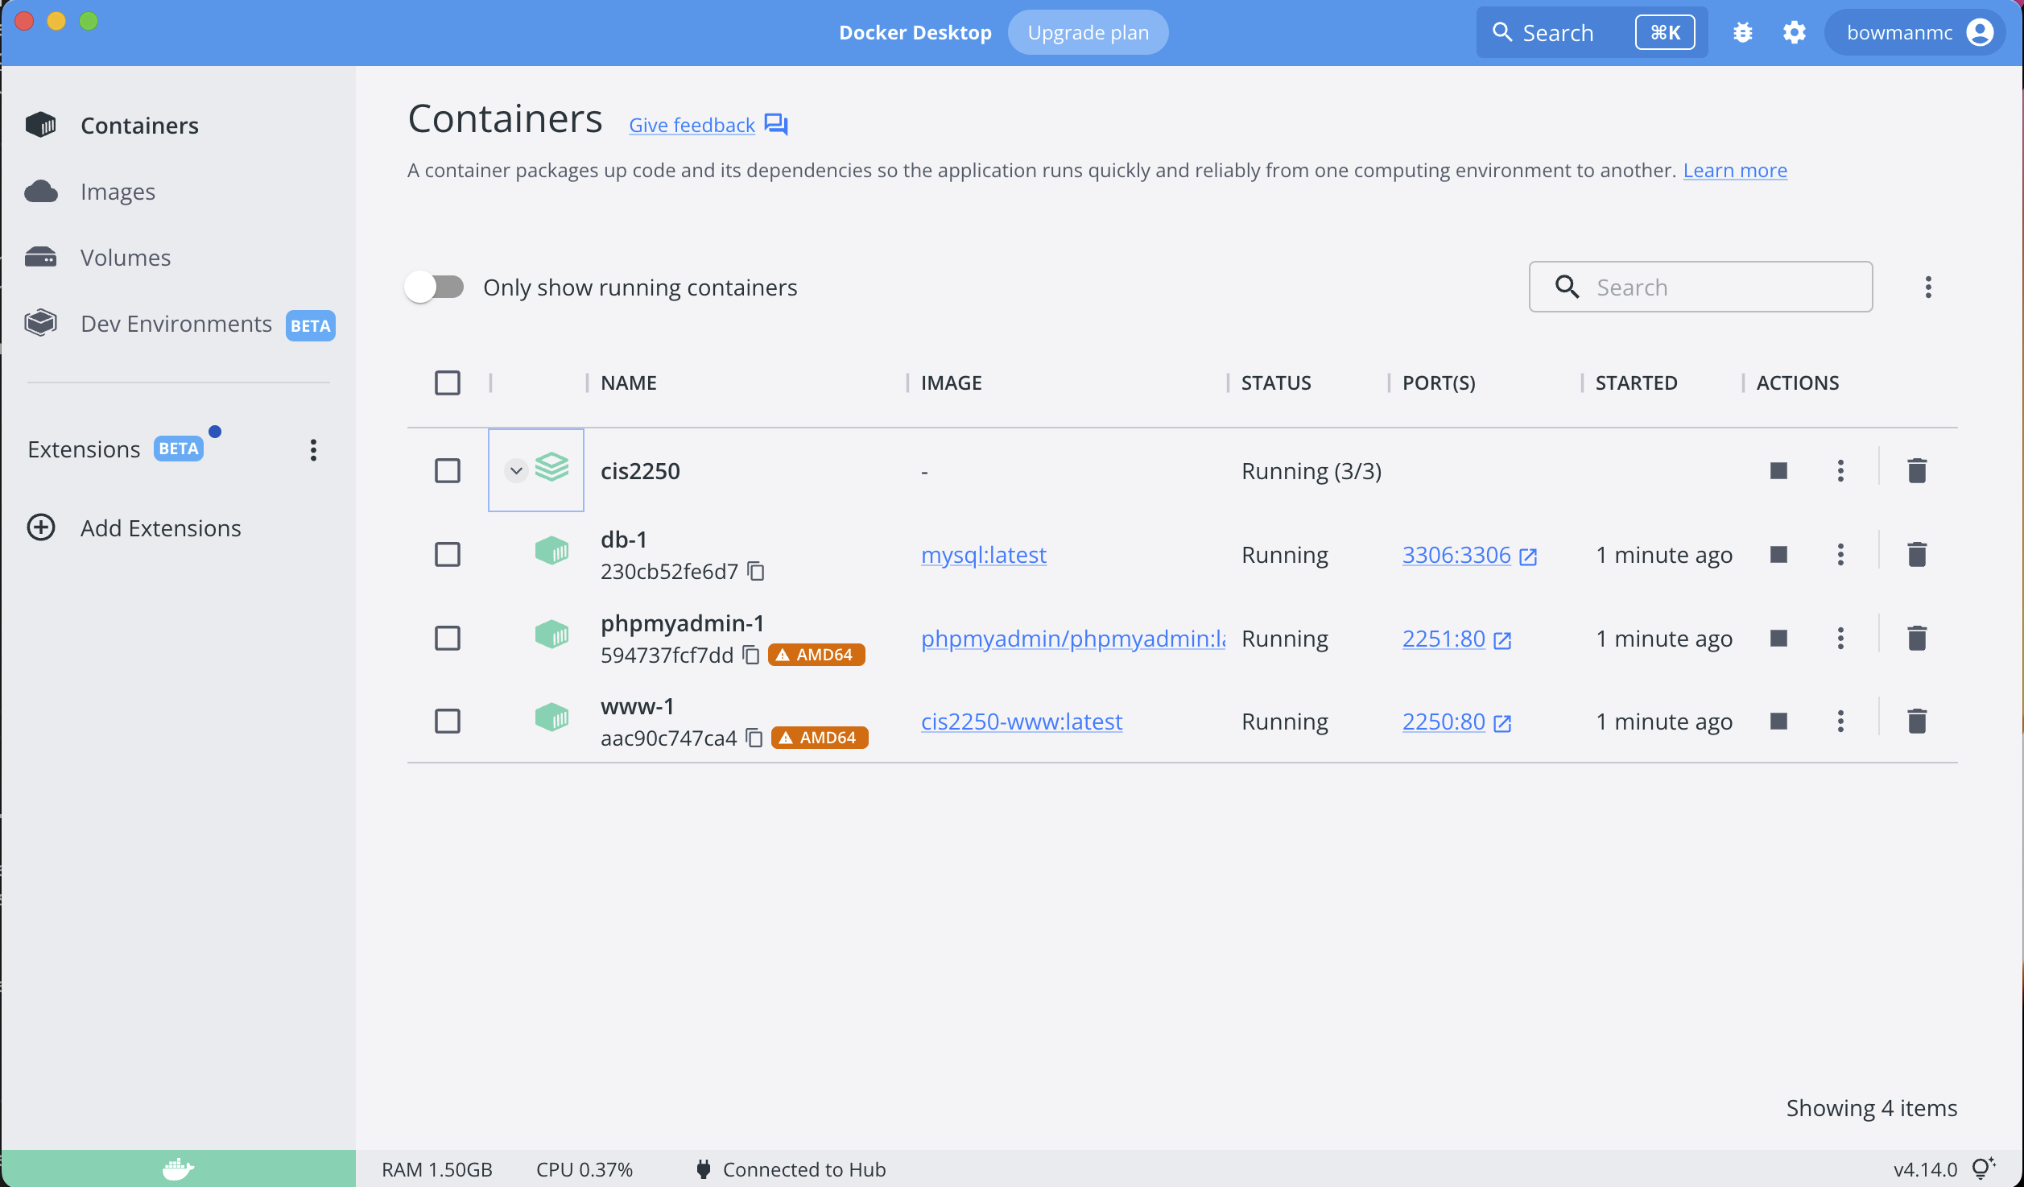
Task: Go to Images in the sidebar
Action: coord(118,192)
